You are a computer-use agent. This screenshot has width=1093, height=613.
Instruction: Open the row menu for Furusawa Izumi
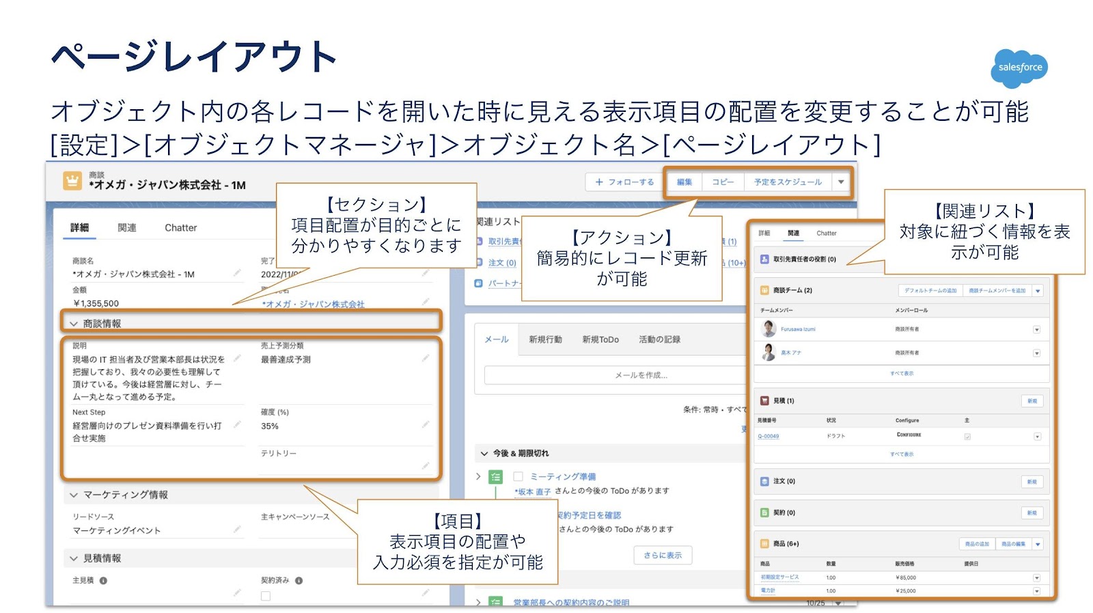(1036, 330)
